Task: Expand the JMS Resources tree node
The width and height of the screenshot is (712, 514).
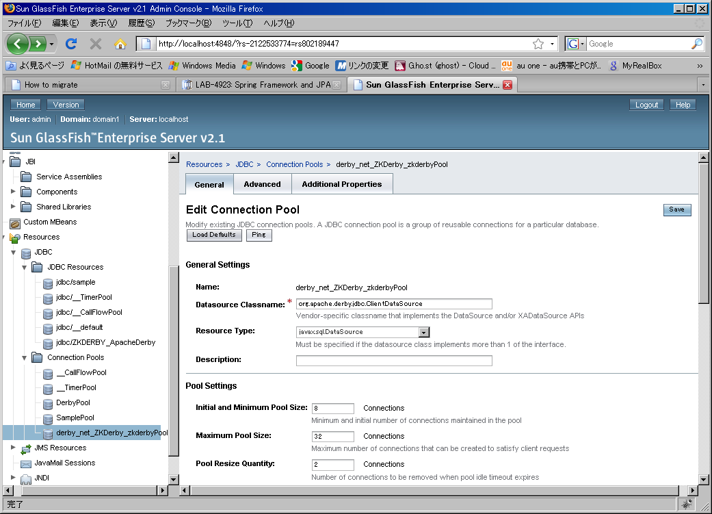Action: click(x=13, y=447)
